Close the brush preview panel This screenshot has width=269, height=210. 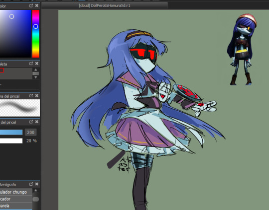[x=37, y=96]
